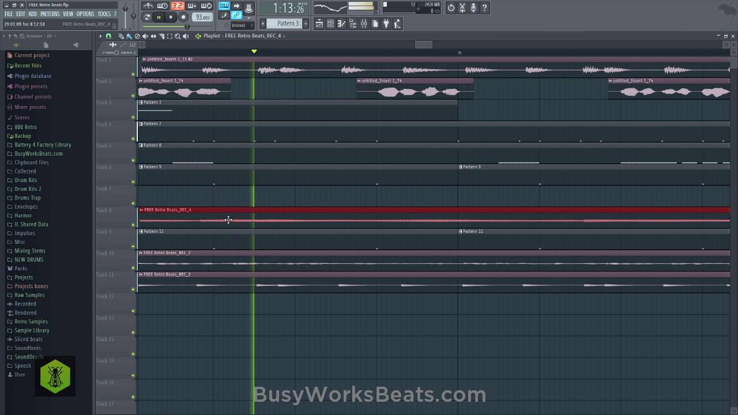Click the undo history circular arrow icon

pyautogui.click(x=451, y=7)
